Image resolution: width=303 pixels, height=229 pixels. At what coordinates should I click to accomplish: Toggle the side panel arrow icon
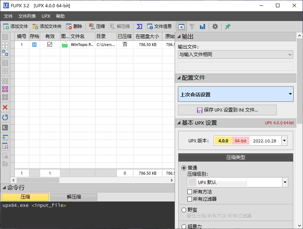click(x=182, y=26)
